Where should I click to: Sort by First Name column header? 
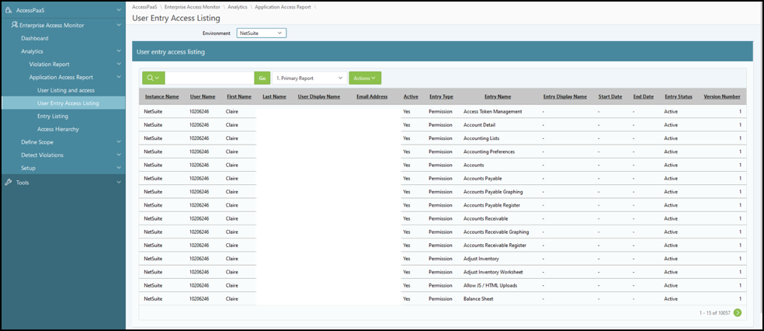pos(239,96)
